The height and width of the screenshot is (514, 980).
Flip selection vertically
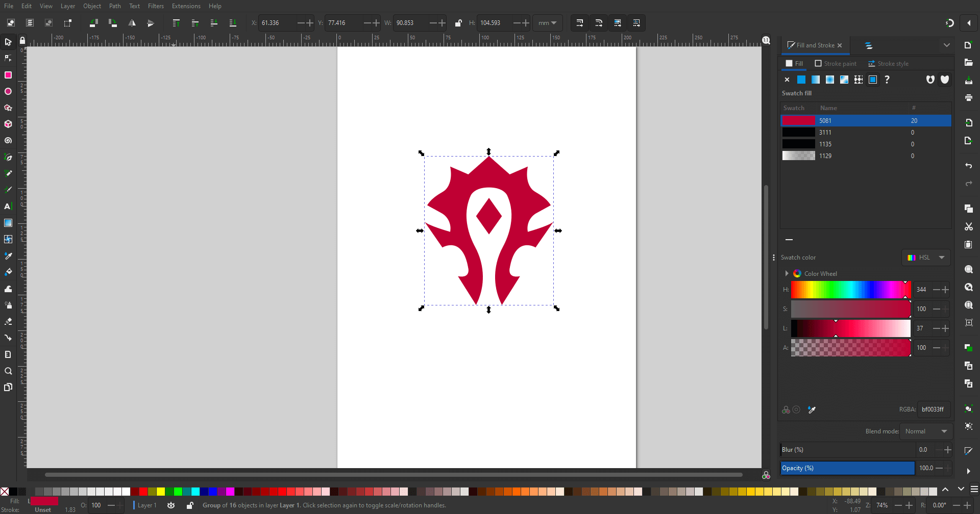pyautogui.click(x=150, y=23)
